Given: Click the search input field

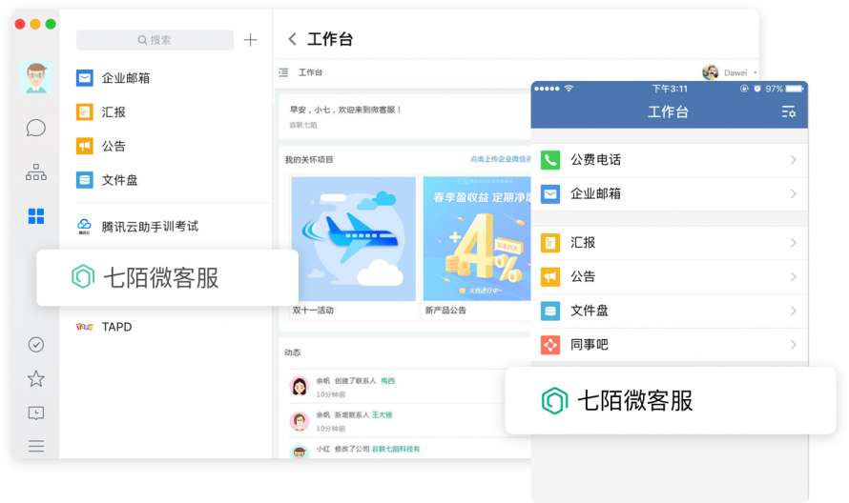Looking at the screenshot, I should coord(155,40).
